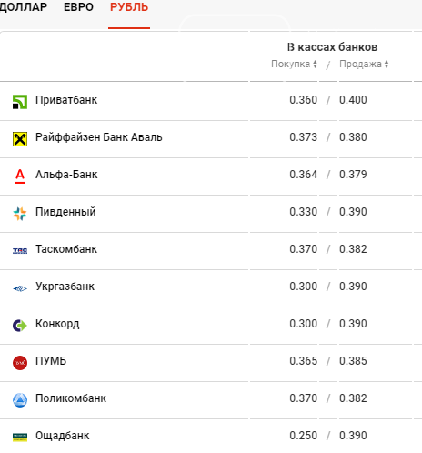Click the Polikombank blue triangle logo
The width and height of the screenshot is (422, 453).
[20, 400]
